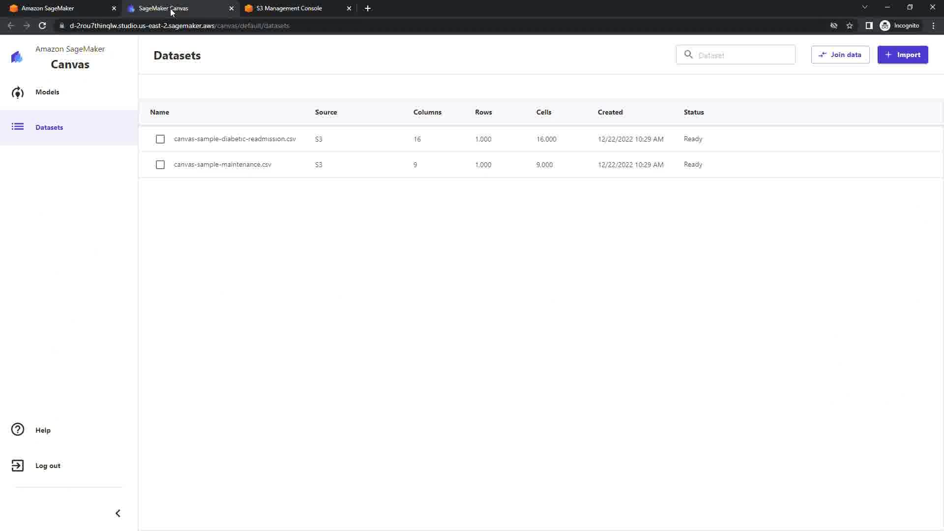Reload the page in browser
The height and width of the screenshot is (531, 944).
pyautogui.click(x=42, y=26)
